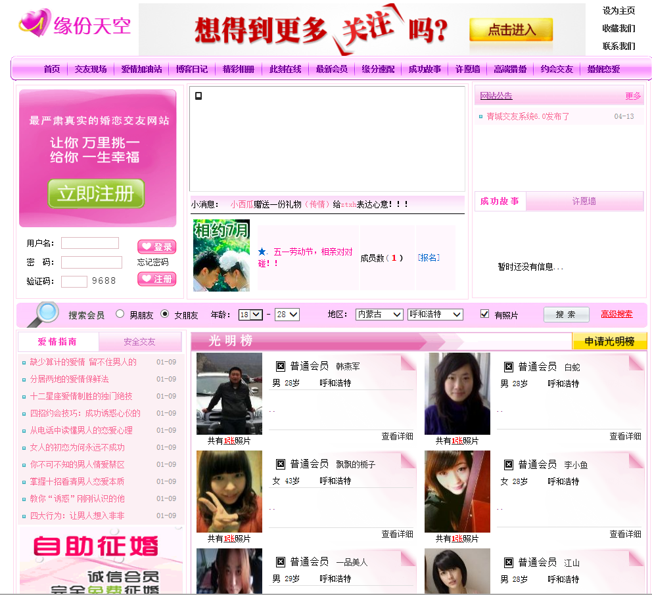Open announcement 青城交友系统6.0发布了

pos(528,116)
